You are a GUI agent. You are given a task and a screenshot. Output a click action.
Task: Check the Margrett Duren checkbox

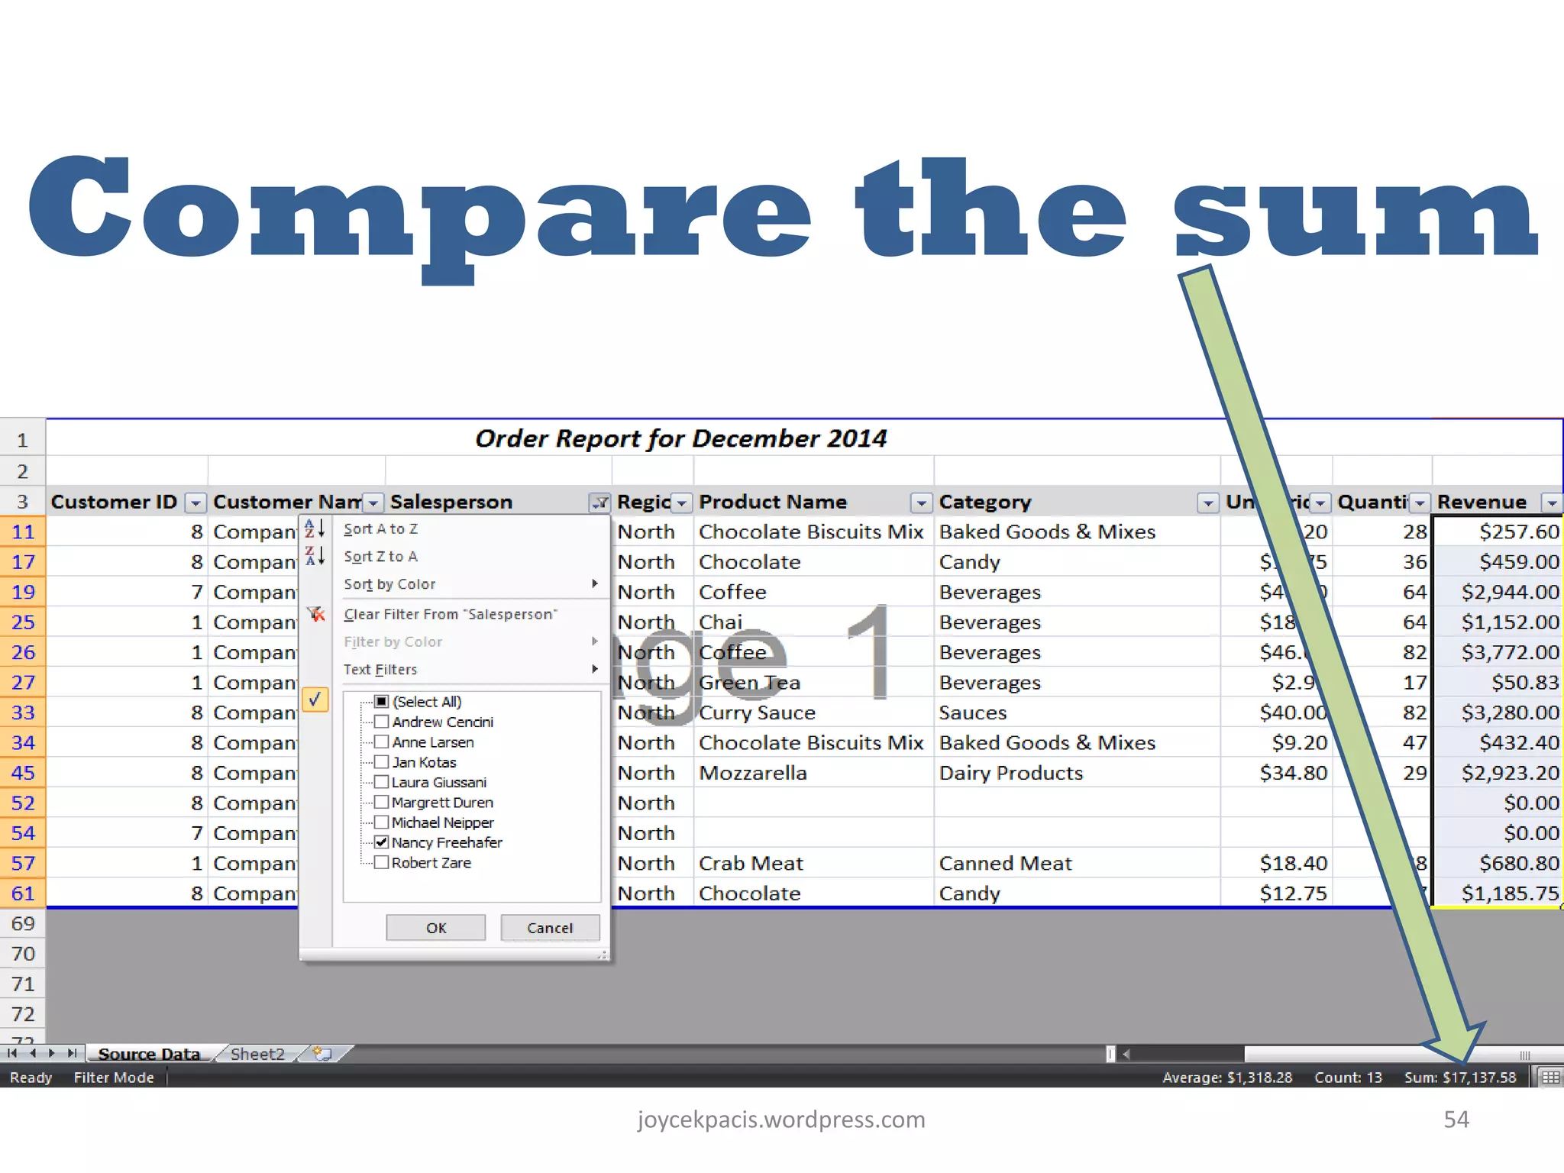point(382,802)
